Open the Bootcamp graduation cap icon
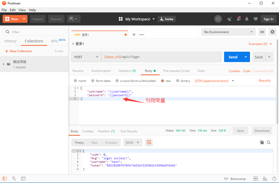Image resolution: width=279 pixels, height=183 pixels. pyautogui.click(x=226, y=179)
